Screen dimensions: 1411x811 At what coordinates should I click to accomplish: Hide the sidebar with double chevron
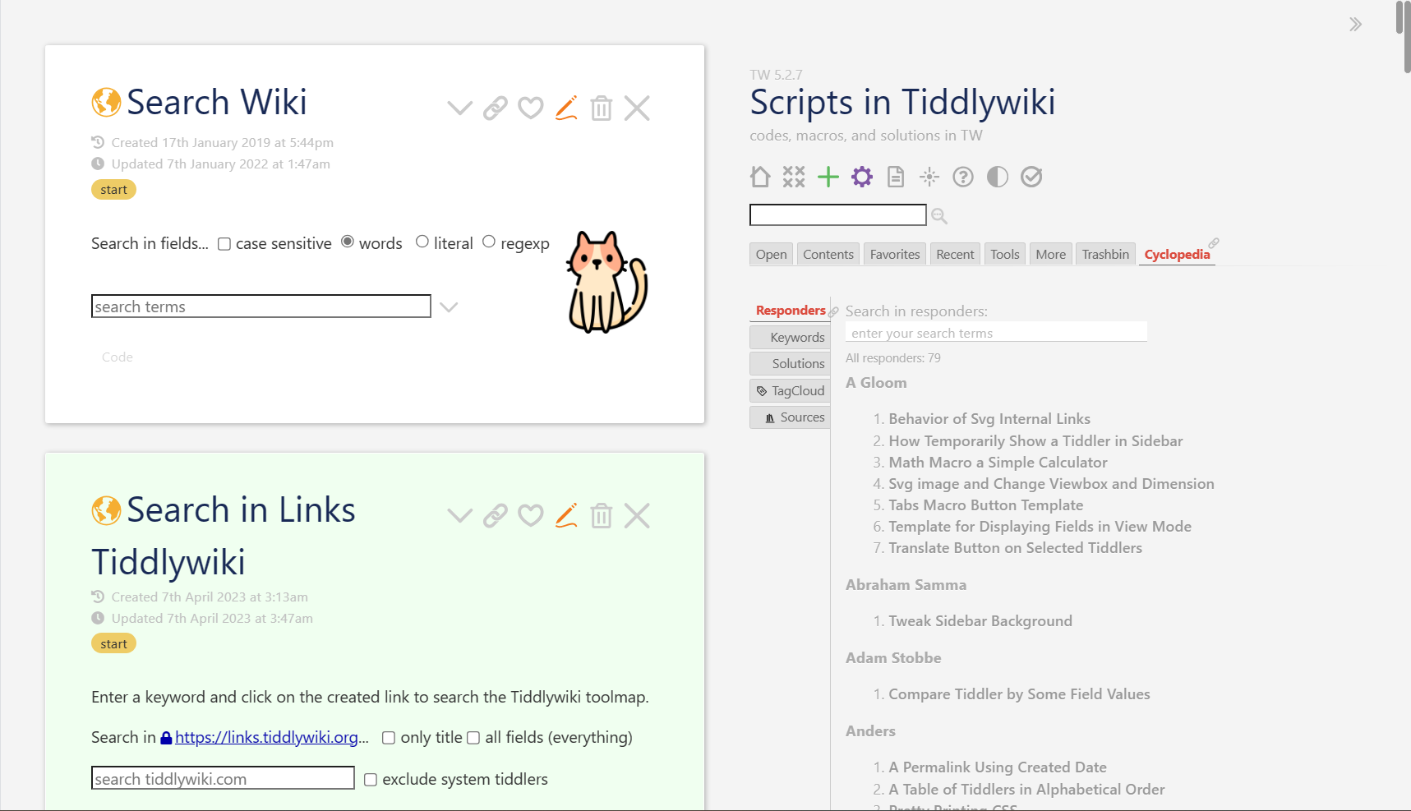(1355, 24)
